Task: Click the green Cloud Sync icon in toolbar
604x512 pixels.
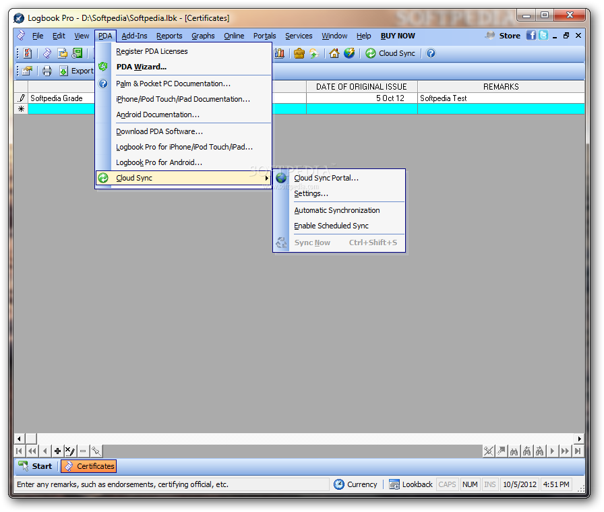Action: tap(371, 53)
